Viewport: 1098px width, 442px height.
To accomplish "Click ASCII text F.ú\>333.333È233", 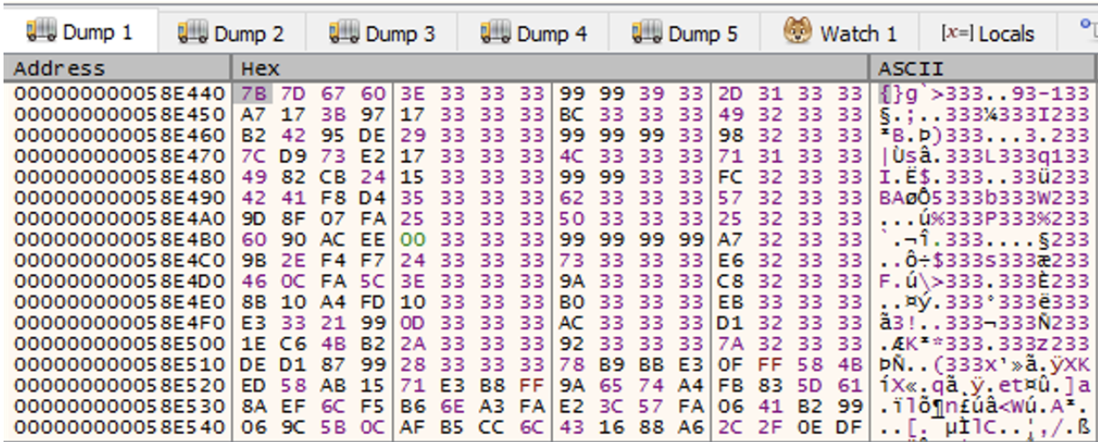I will (x=985, y=283).
